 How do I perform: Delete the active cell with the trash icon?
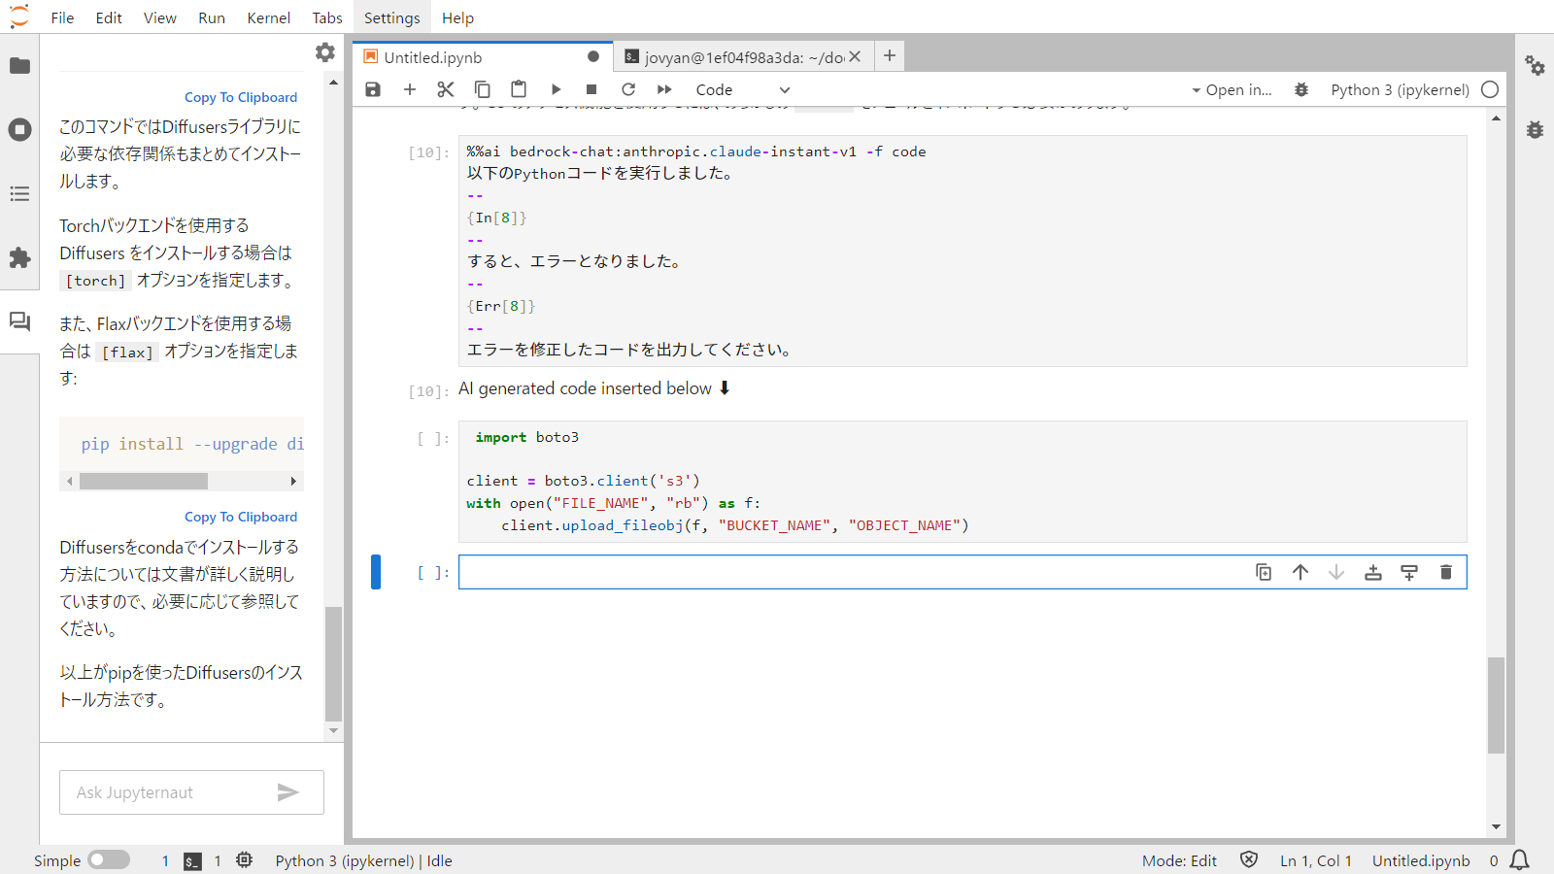tap(1445, 572)
